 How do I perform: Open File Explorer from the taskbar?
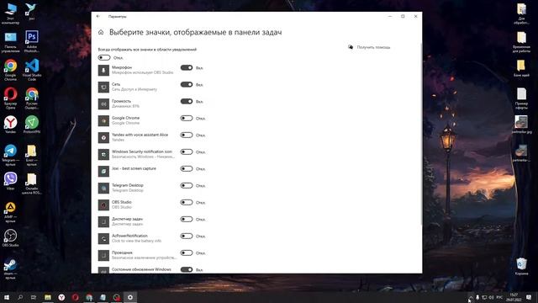tap(48, 297)
